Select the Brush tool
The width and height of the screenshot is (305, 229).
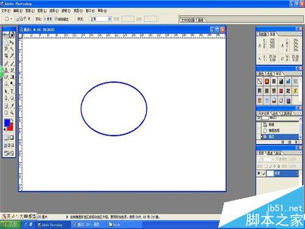point(12,64)
